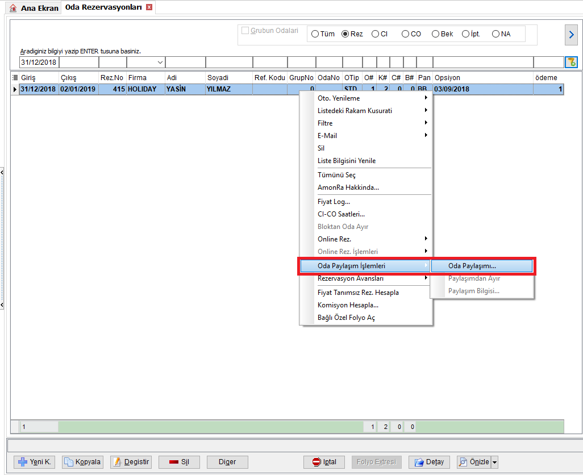Switch to the Ana Ekran tab
The height and width of the screenshot is (475, 583).
(34, 8)
